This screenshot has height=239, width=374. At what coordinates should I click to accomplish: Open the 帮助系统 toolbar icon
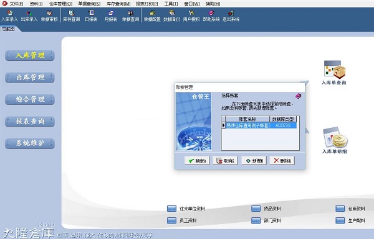click(x=211, y=16)
